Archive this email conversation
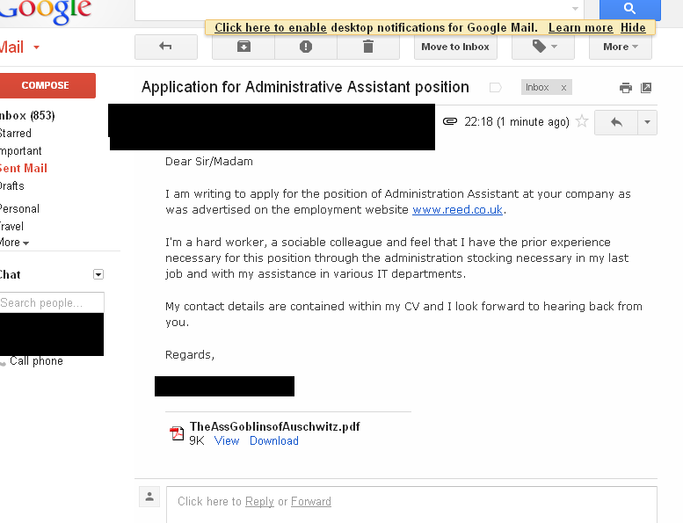 [x=243, y=47]
